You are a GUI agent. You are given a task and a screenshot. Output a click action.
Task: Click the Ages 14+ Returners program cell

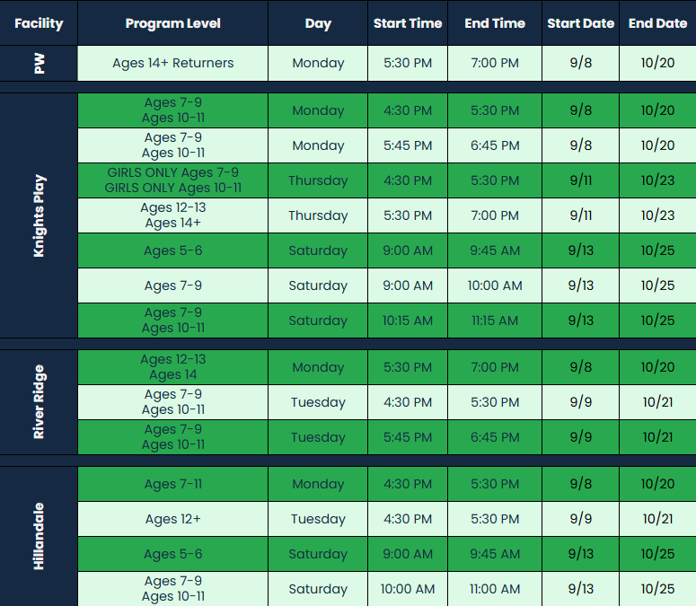[172, 63]
